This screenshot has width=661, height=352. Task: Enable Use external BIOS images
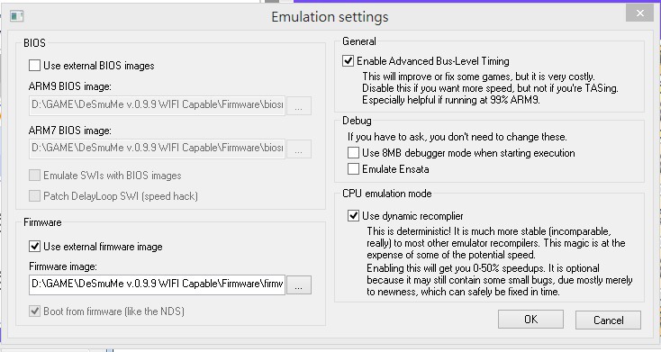click(34, 66)
